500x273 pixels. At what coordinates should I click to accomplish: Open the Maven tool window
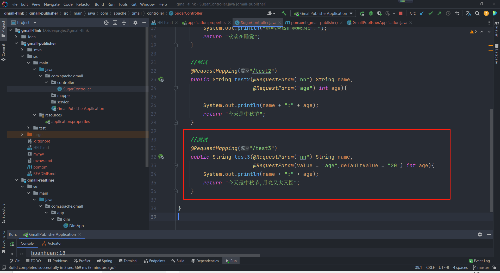pos(497,29)
